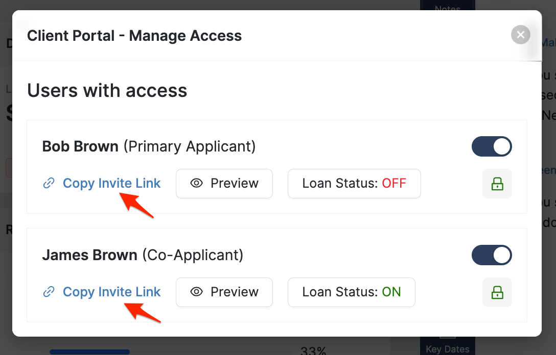This screenshot has width=556, height=355.
Task: Open the Key Dates icon behind the dialog
Action: (447, 344)
